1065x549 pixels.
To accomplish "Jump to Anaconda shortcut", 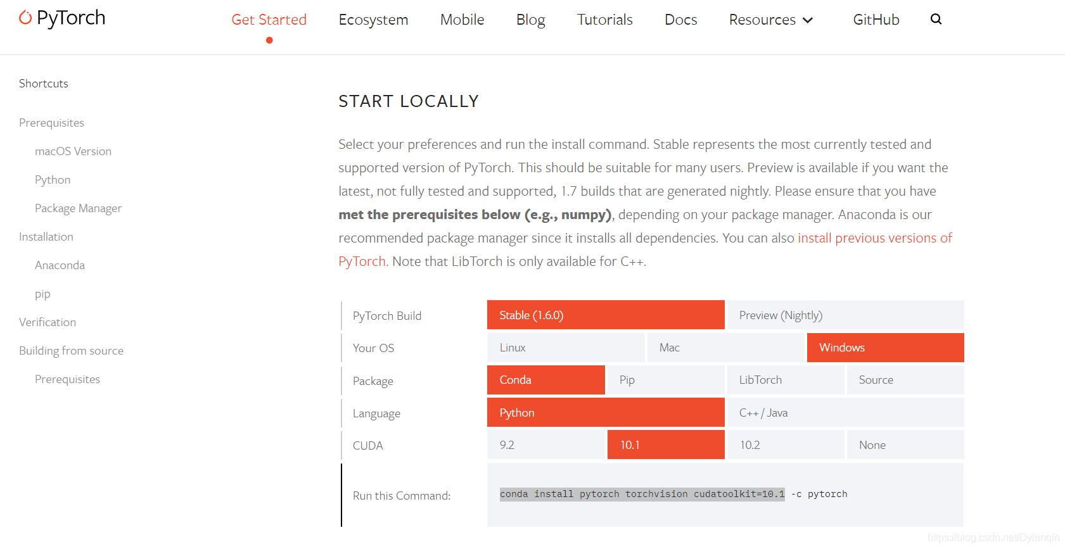I will pos(60,265).
